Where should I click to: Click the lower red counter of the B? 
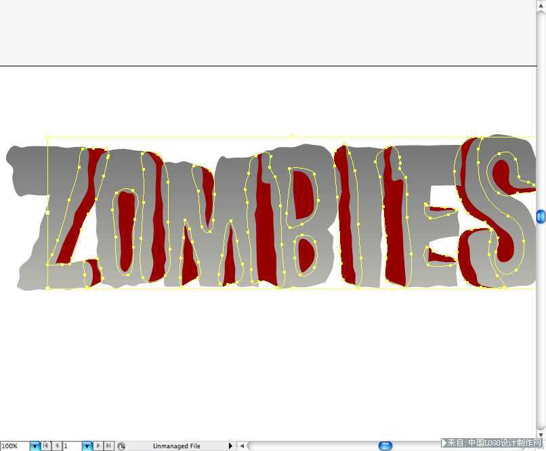(306, 255)
